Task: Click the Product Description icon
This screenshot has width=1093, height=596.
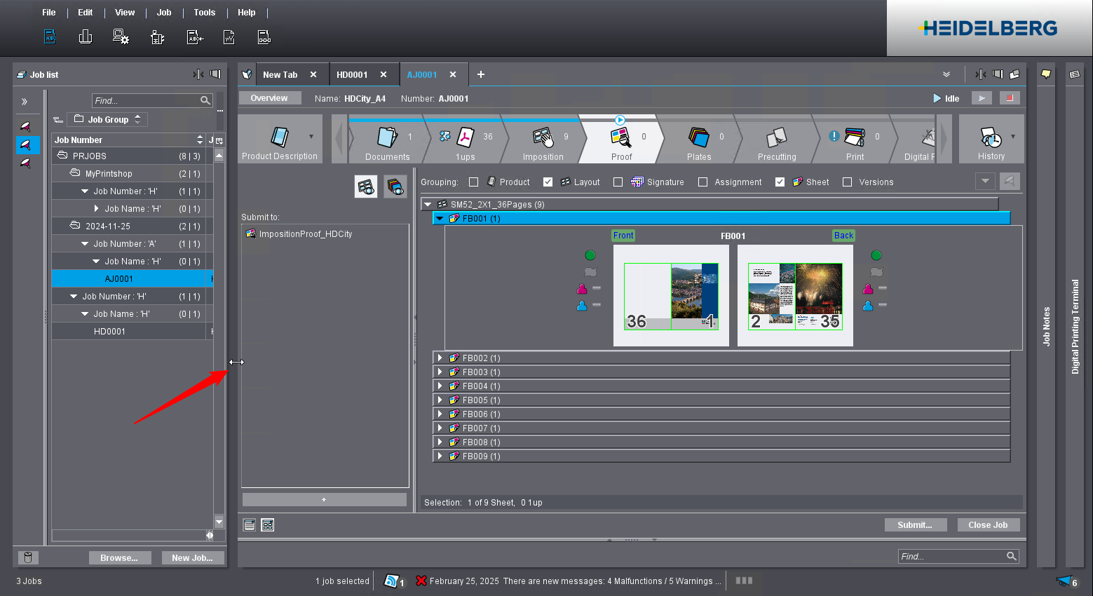Action: tap(280, 137)
